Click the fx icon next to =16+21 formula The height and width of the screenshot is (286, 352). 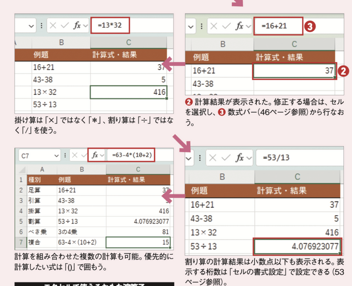click(x=239, y=25)
